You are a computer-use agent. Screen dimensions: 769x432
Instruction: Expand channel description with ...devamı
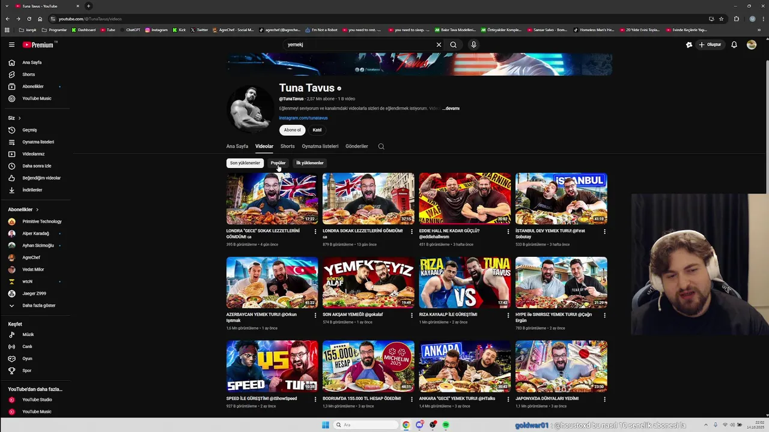(451, 109)
